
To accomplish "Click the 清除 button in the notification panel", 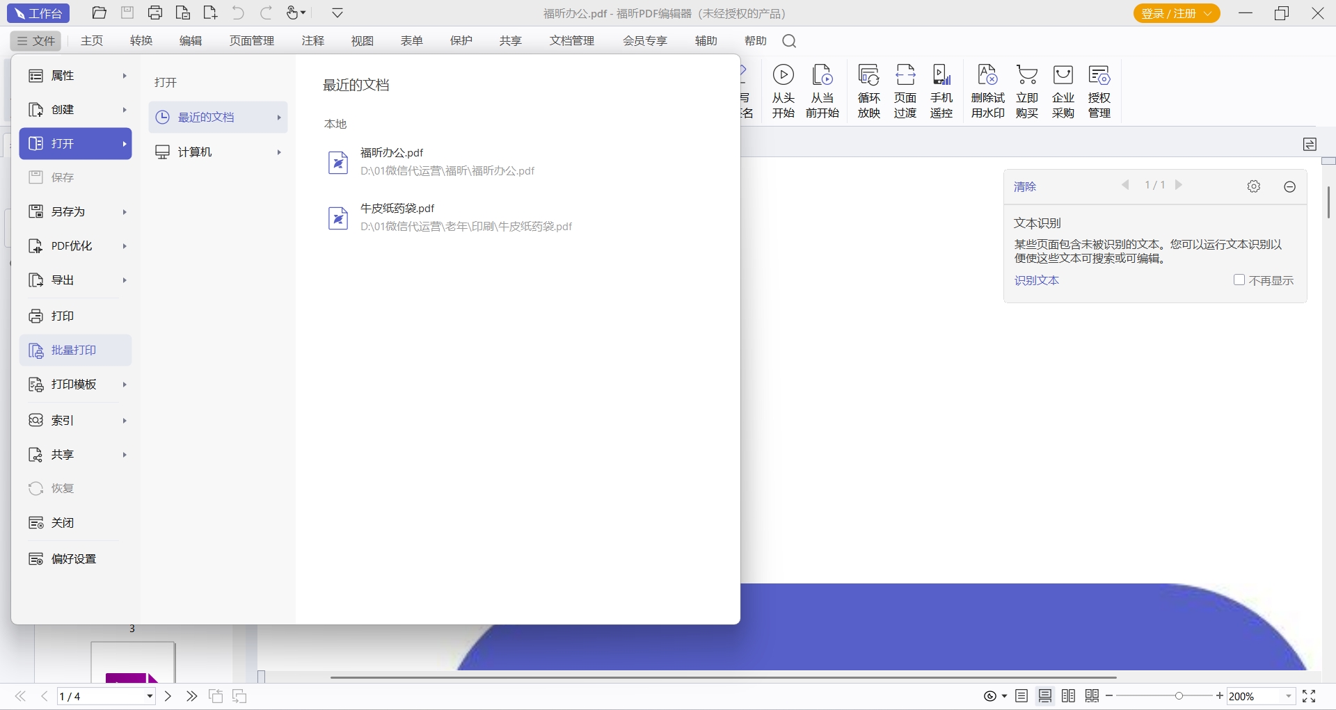I will click(x=1024, y=186).
